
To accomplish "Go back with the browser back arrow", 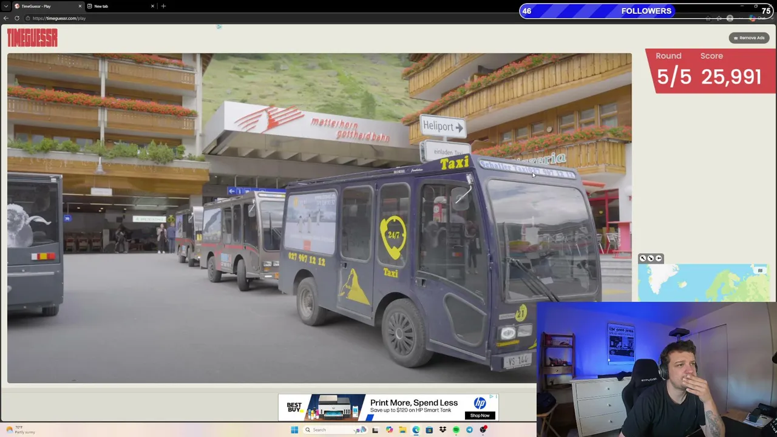I will pyautogui.click(x=6, y=18).
